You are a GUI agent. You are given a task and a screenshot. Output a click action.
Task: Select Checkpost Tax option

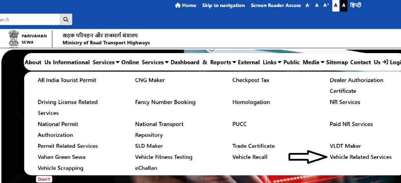pyautogui.click(x=251, y=80)
